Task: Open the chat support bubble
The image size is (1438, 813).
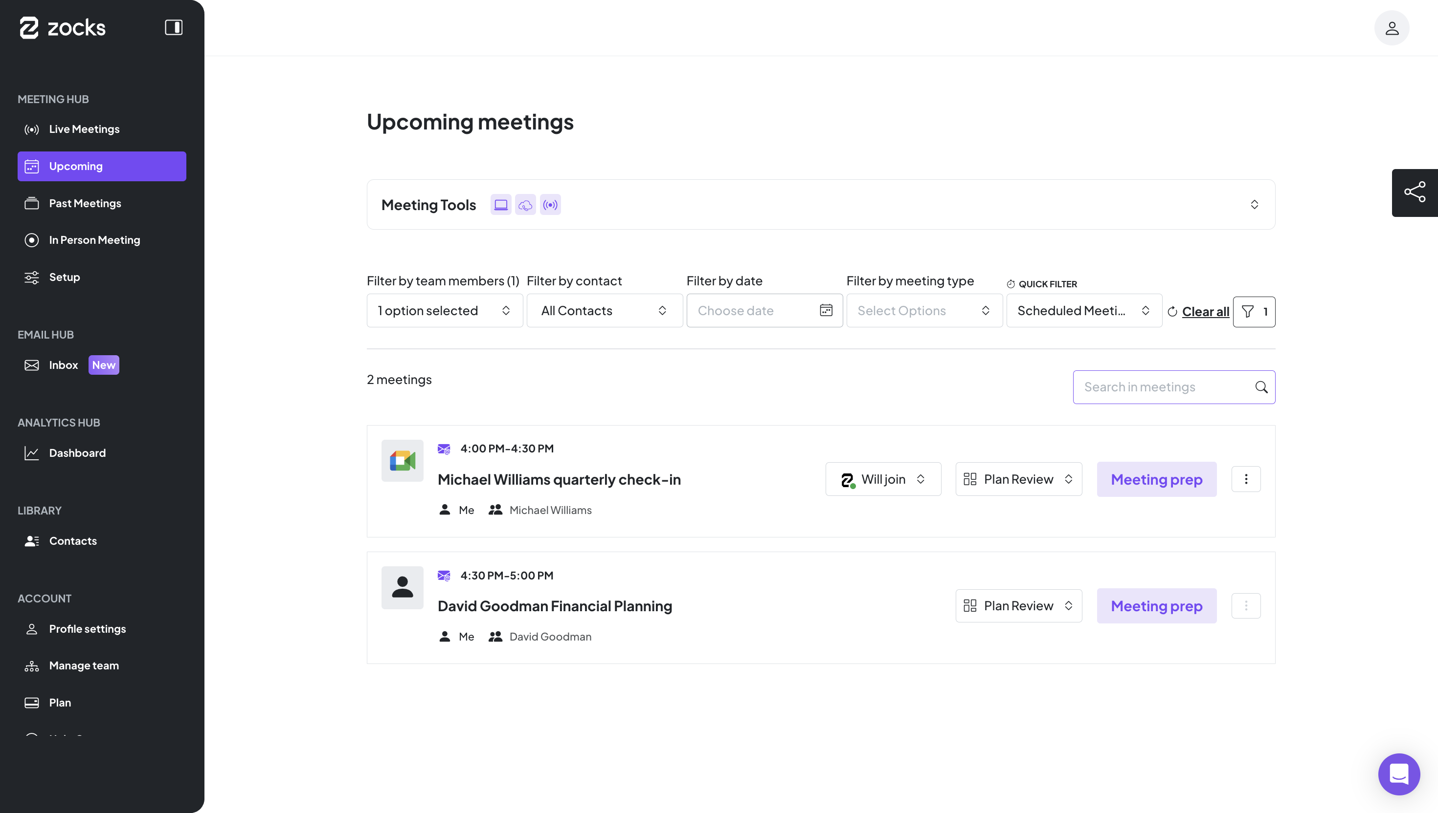Action: click(1398, 774)
